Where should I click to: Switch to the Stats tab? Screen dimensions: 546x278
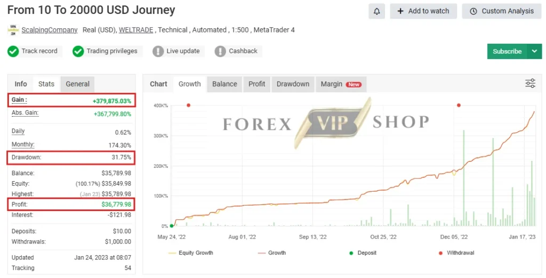click(46, 84)
